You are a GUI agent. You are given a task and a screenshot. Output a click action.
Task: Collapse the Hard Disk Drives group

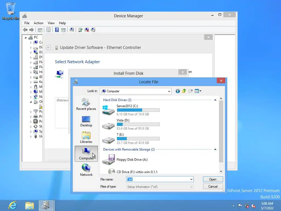pos(215,100)
